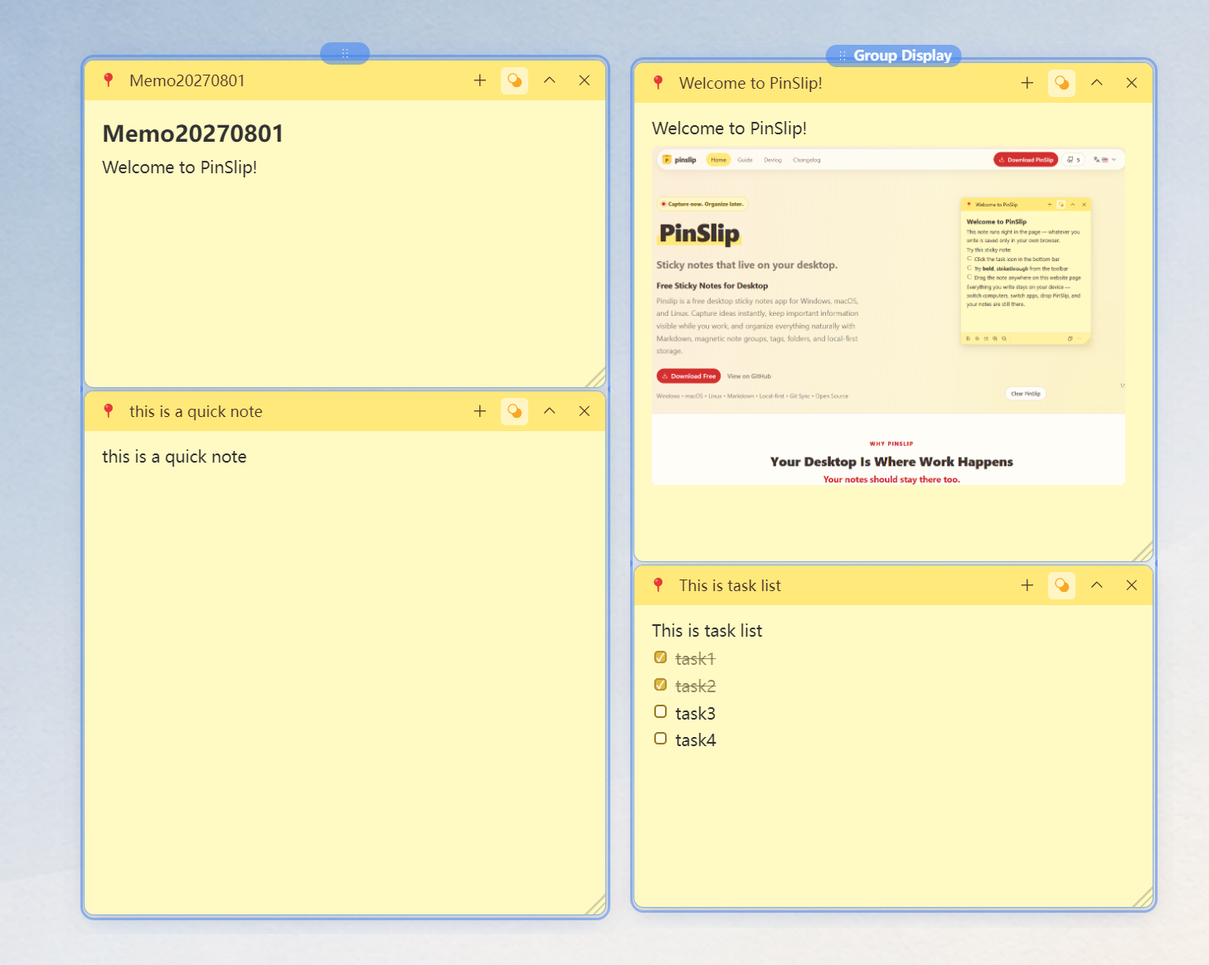Collapse 'this is a quick note' using its chevron
The image size is (1209, 965).
point(550,411)
